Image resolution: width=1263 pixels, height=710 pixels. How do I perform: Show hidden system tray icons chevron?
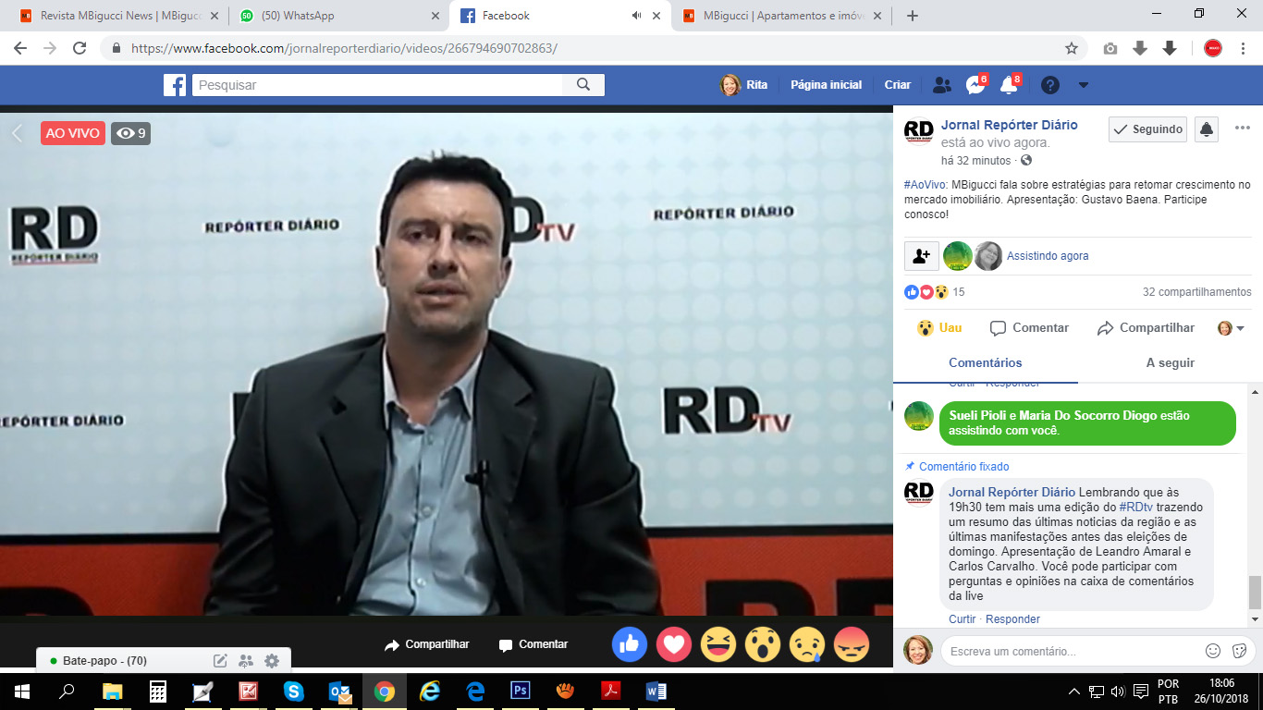(1073, 691)
